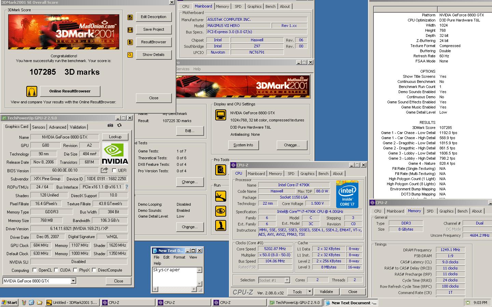Click the Online ResultBrowser button
The width and height of the screenshot is (492, 307).
point(70,91)
